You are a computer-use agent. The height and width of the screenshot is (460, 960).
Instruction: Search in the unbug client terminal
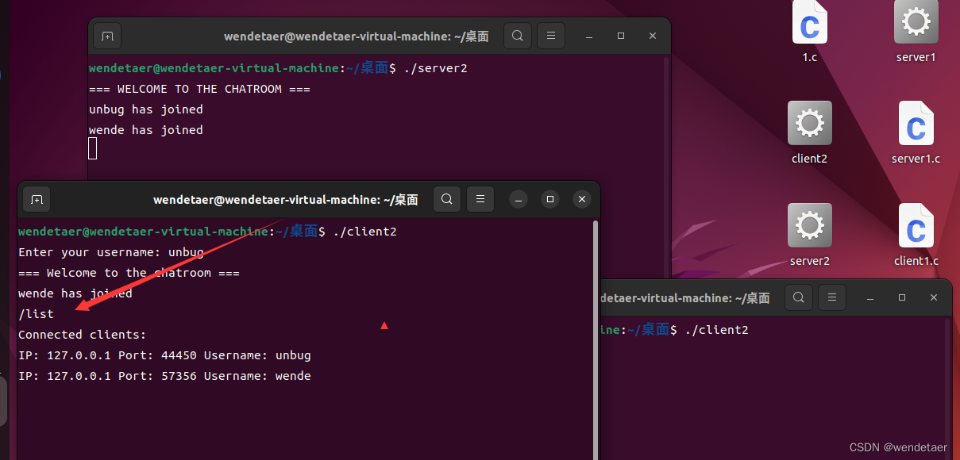(x=447, y=200)
